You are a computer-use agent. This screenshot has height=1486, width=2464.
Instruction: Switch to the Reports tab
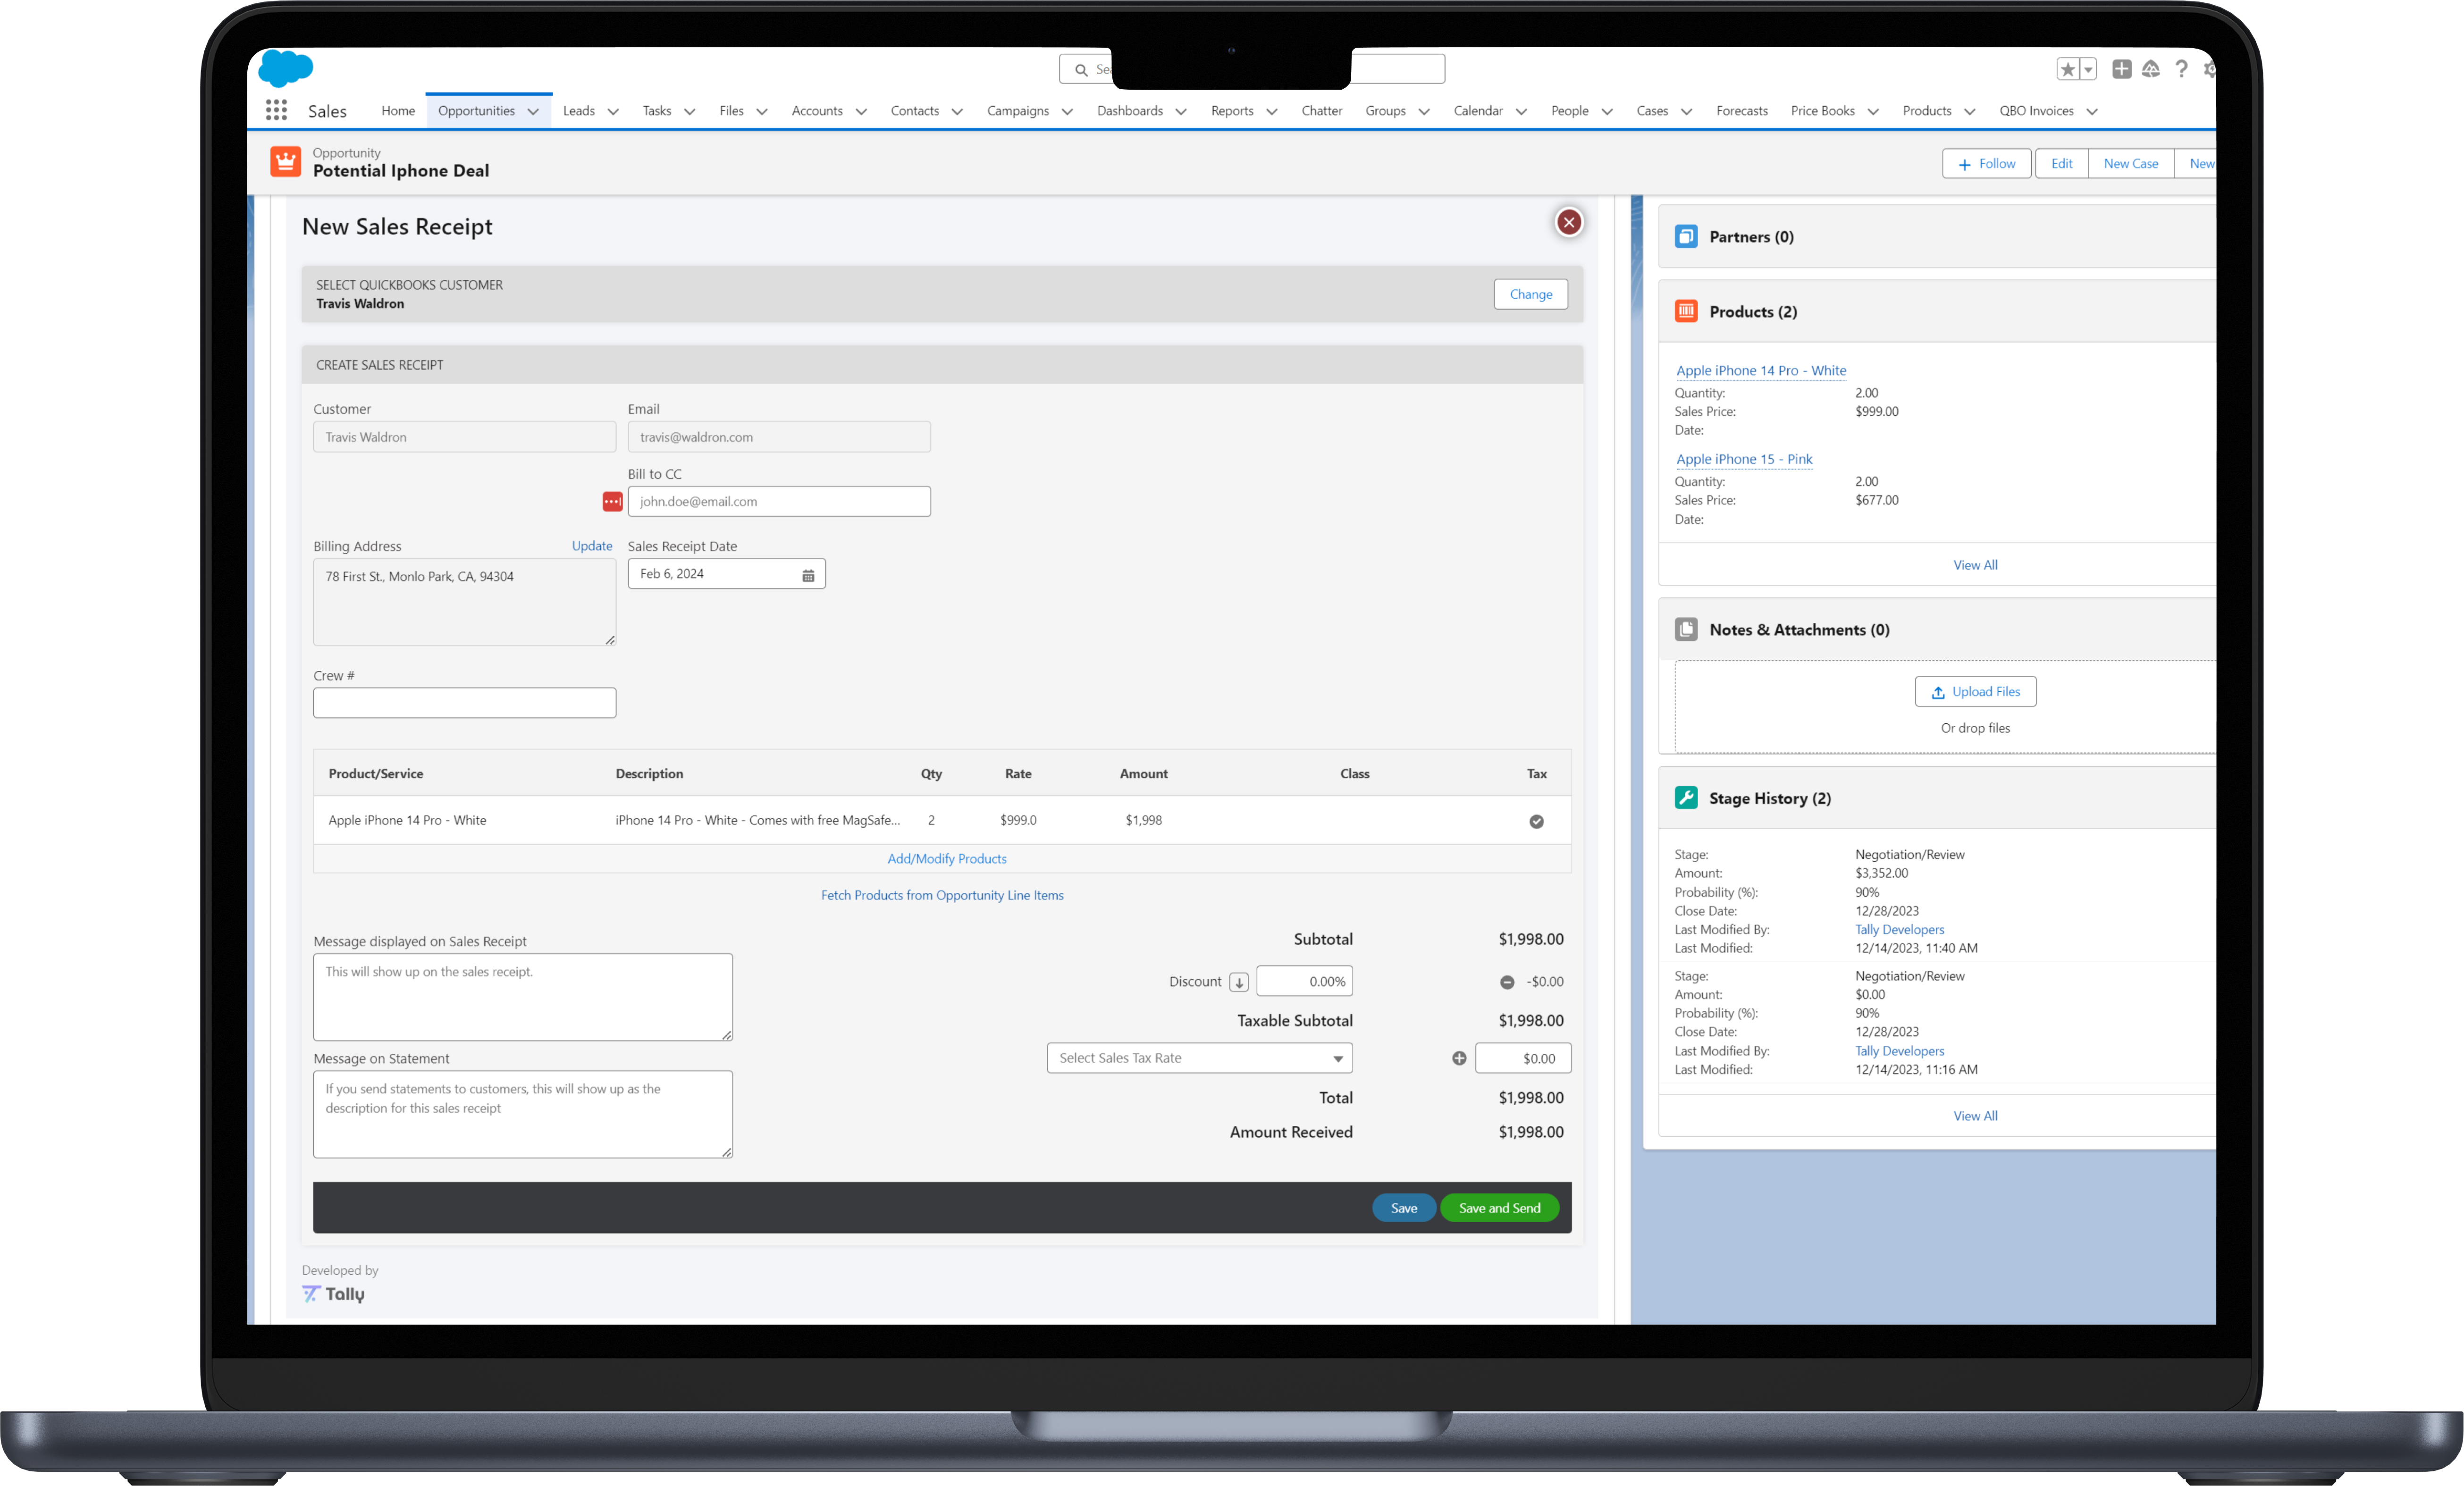click(1232, 111)
